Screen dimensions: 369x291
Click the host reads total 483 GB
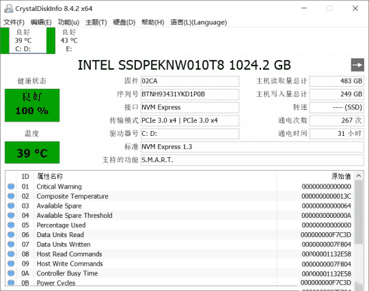pos(336,81)
